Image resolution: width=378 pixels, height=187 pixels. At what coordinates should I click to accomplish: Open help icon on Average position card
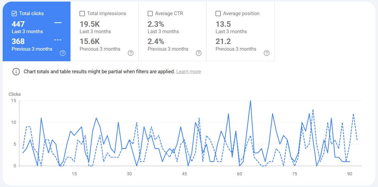267,53
